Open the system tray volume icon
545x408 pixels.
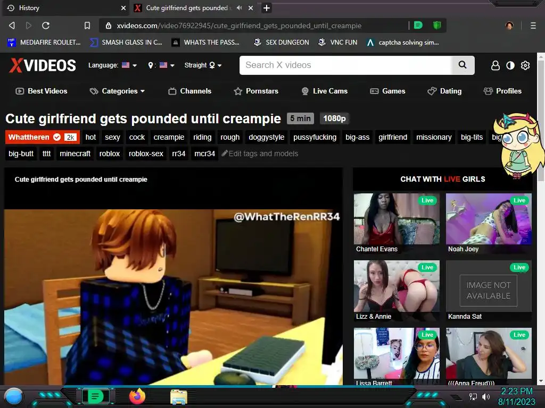486,396
